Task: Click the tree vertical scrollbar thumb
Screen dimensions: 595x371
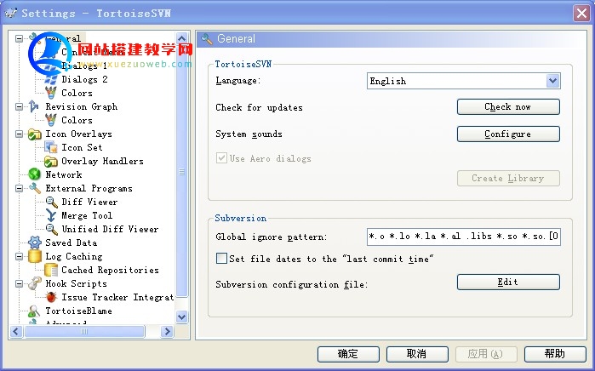Action: tap(182, 172)
